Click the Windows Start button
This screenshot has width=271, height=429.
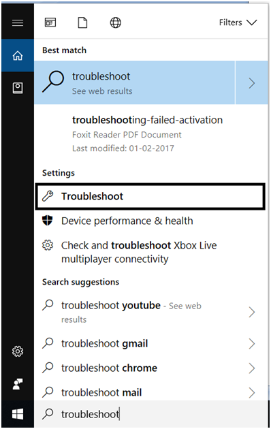(x=18, y=414)
